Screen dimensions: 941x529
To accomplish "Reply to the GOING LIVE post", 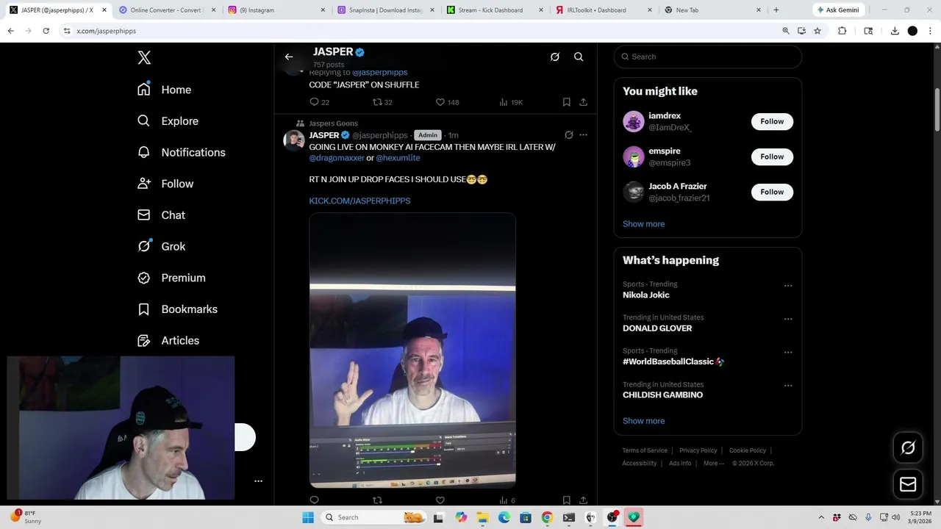I will 314,500.
